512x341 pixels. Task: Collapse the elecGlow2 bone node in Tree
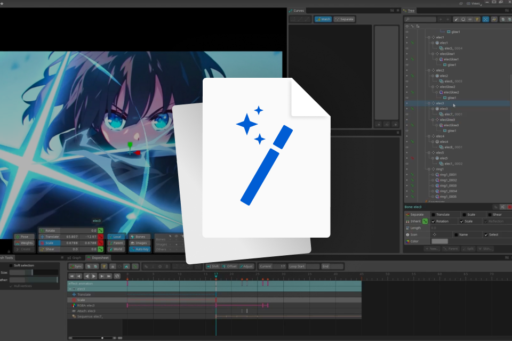tap(433, 87)
